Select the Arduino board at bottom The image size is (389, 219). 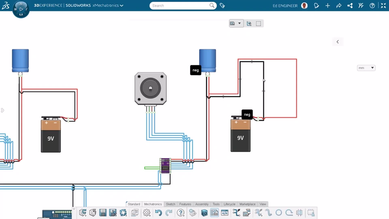tap(57, 214)
